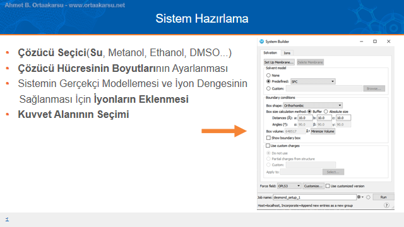Click the distance a input field
Image resolution: width=404 pixels, height=227 pixels.
(305, 118)
